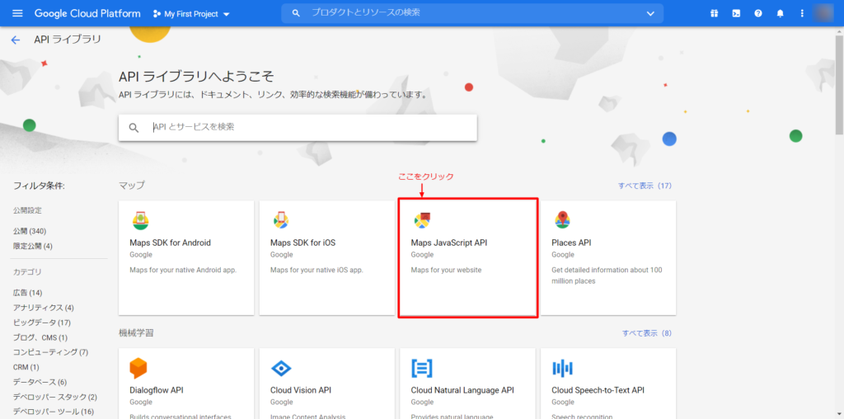Open the user account avatar
Screen dimensions: 844x419
(823, 13)
